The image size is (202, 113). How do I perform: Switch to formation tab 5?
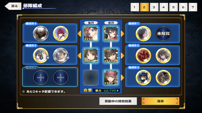(173, 7)
